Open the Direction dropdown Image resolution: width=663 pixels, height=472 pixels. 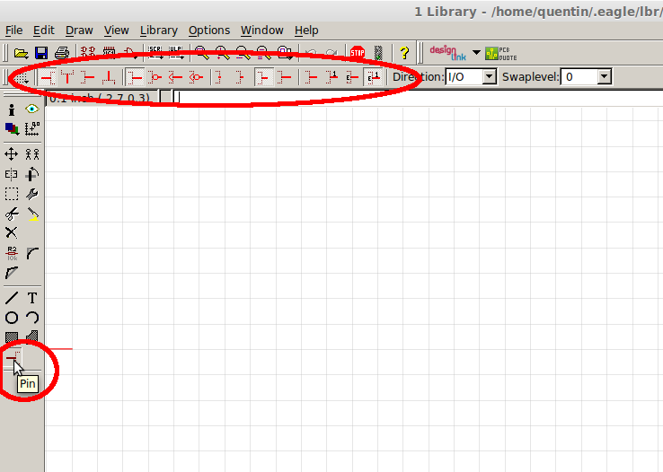tap(472, 77)
